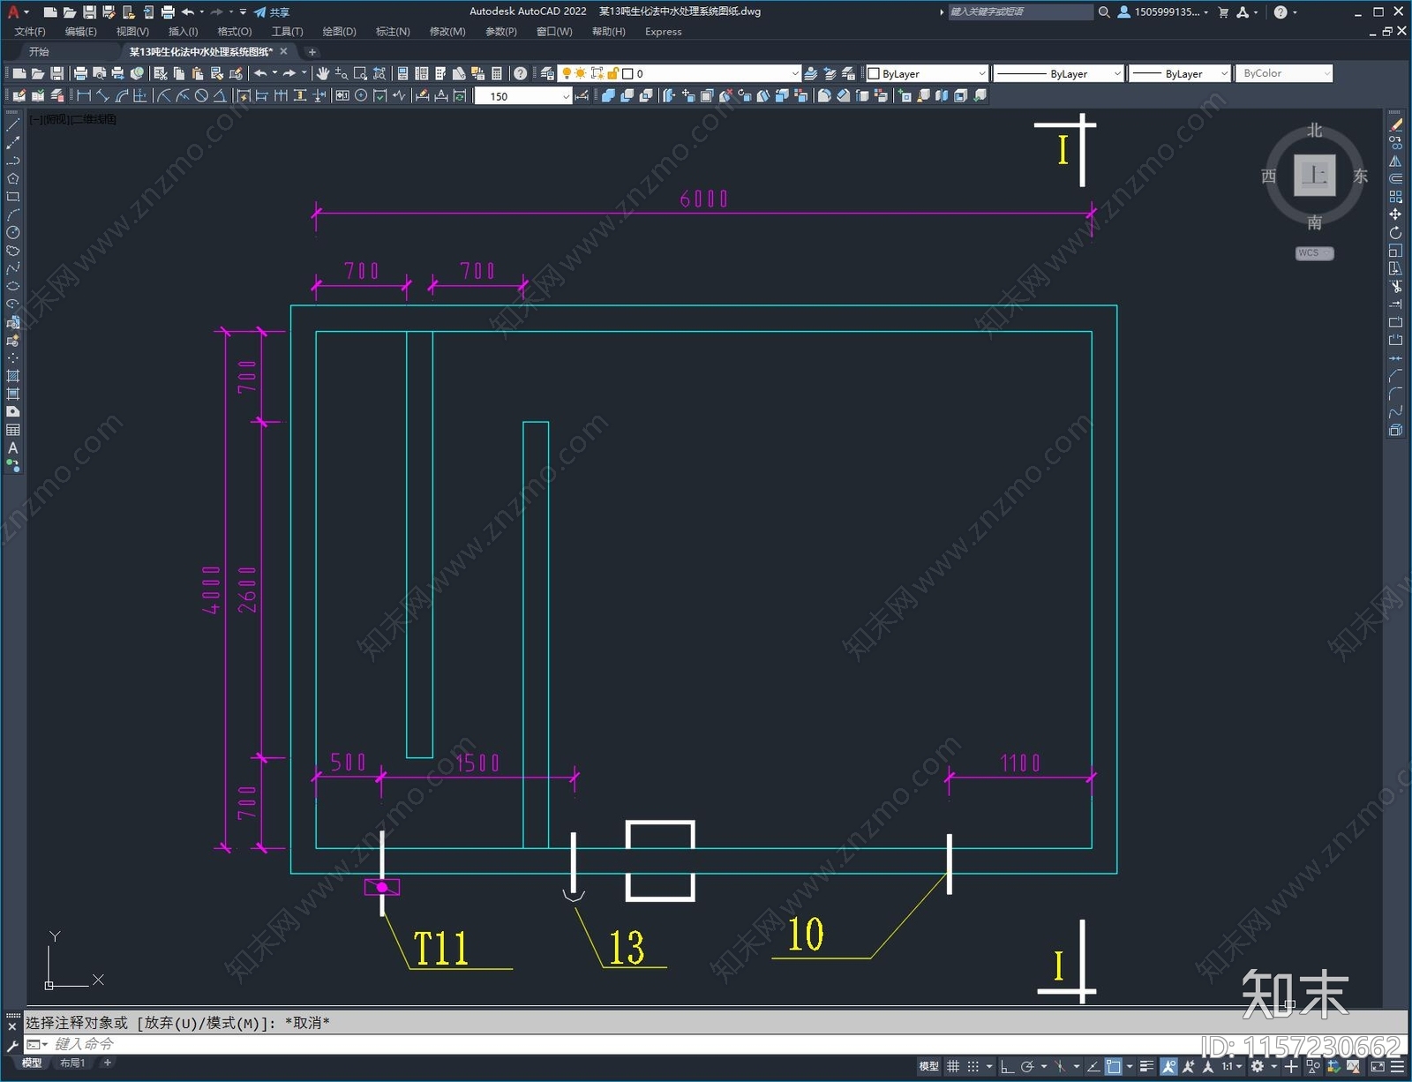Toggle polar tracking in status bar

1027,1067
